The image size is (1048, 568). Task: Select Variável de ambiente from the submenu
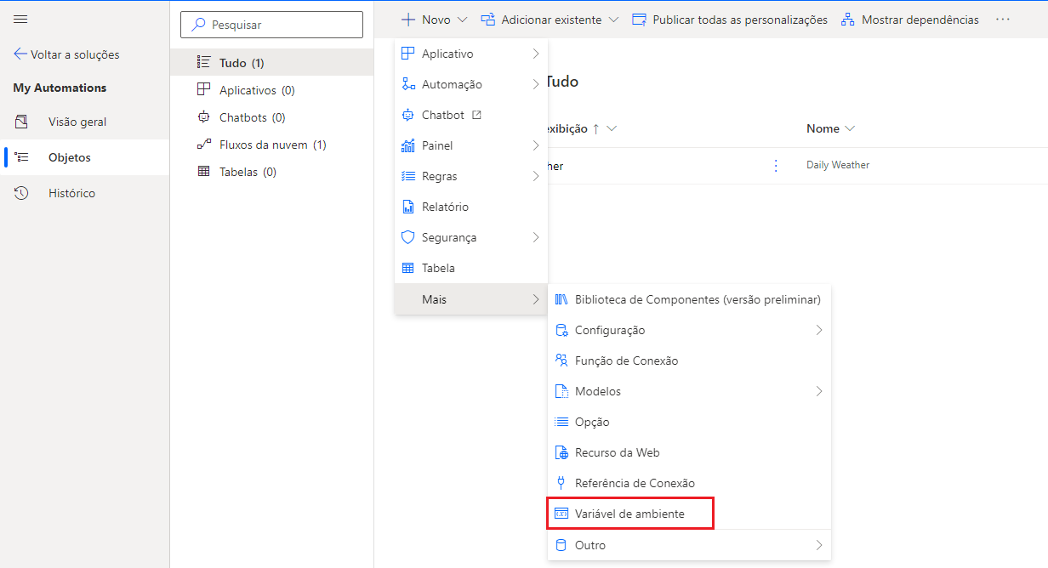630,513
